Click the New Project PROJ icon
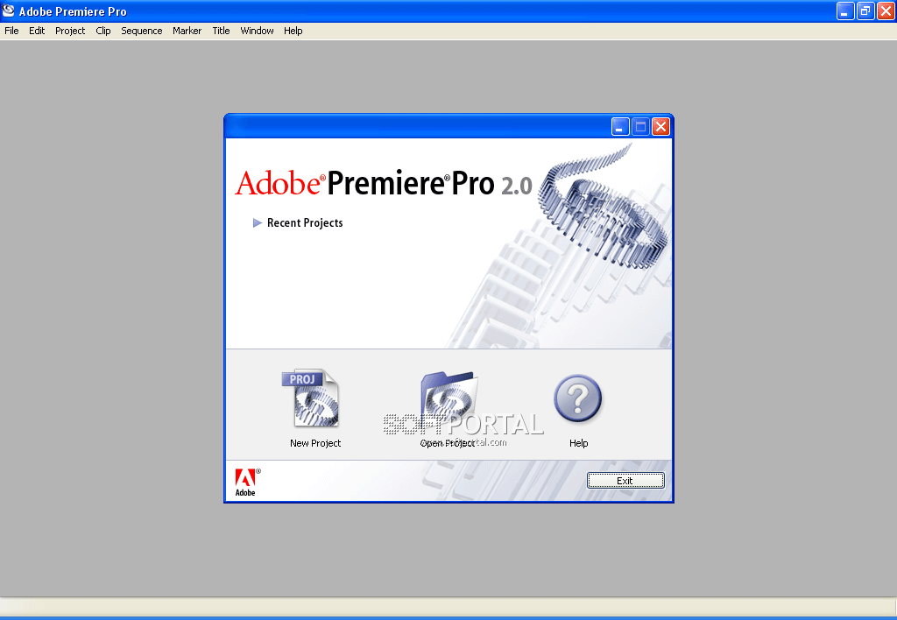Image resolution: width=897 pixels, height=620 pixels. click(311, 398)
